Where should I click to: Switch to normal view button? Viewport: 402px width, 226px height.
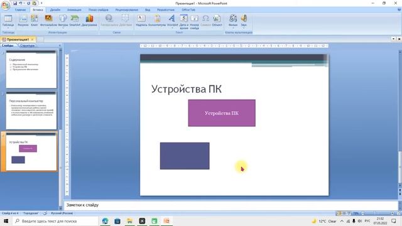click(x=339, y=213)
